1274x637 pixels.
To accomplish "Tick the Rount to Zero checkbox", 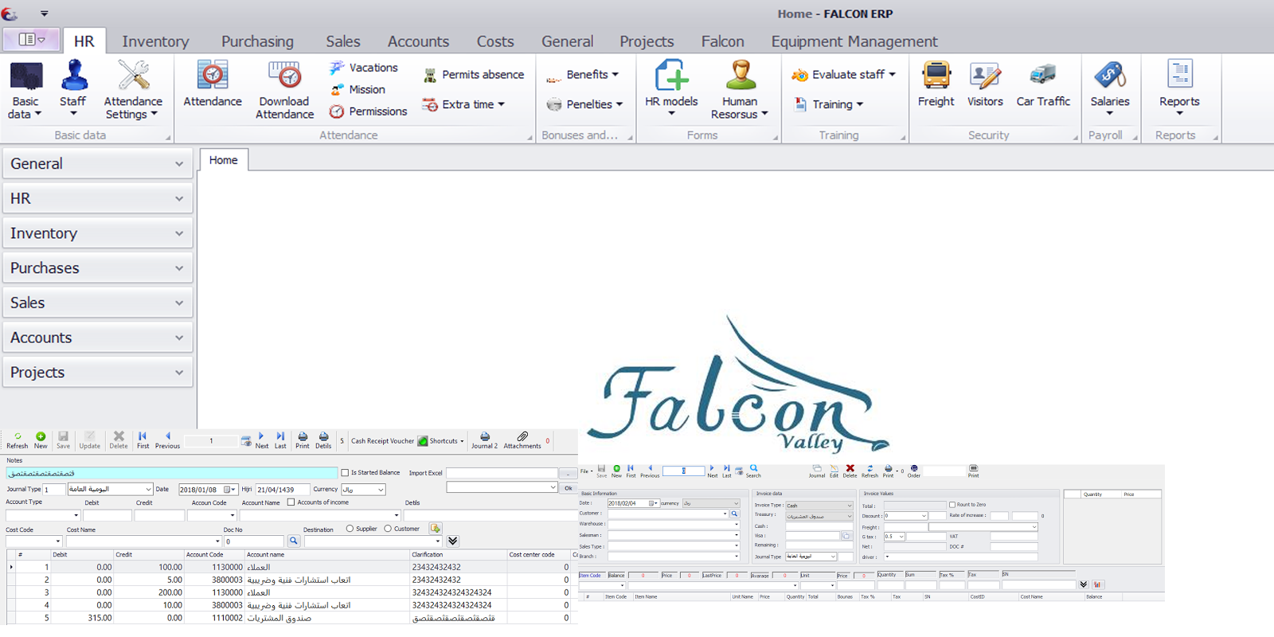I will pos(952,505).
